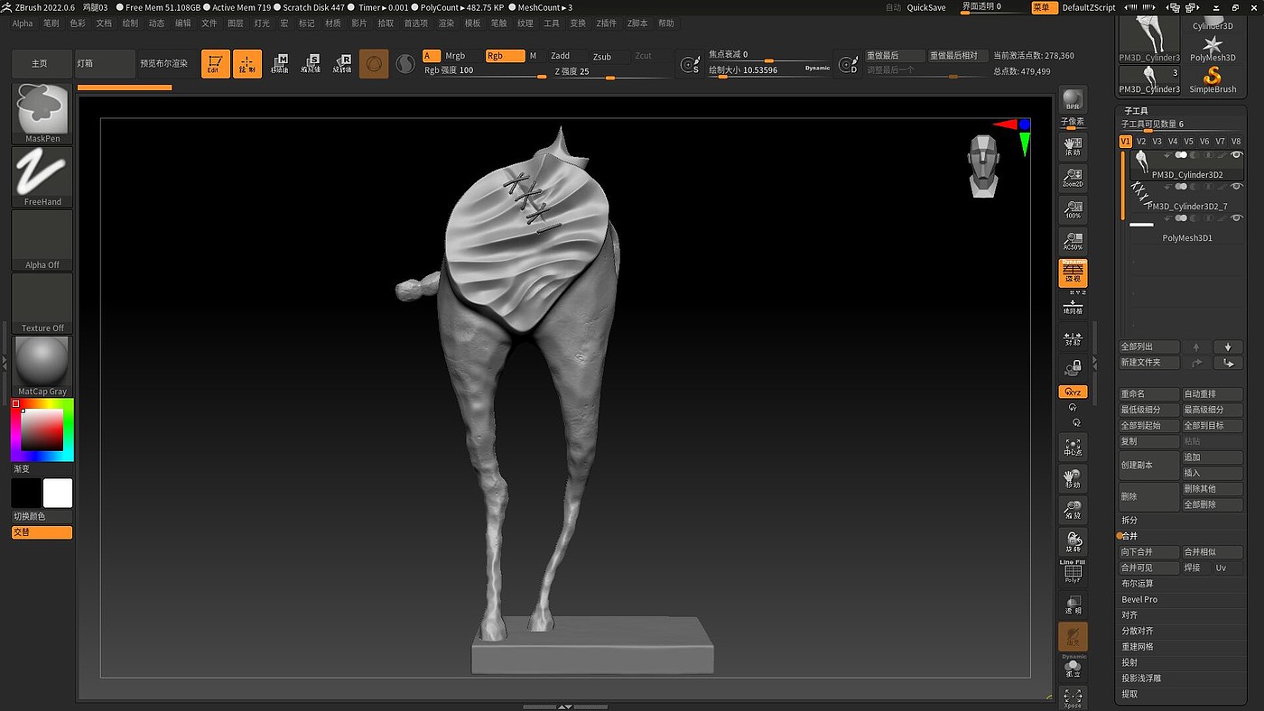Toggle the Dynamic perspective (透视) button
This screenshot has width=1264, height=711.
(x=1073, y=272)
